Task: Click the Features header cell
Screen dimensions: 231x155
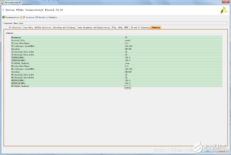Action: 16,37
